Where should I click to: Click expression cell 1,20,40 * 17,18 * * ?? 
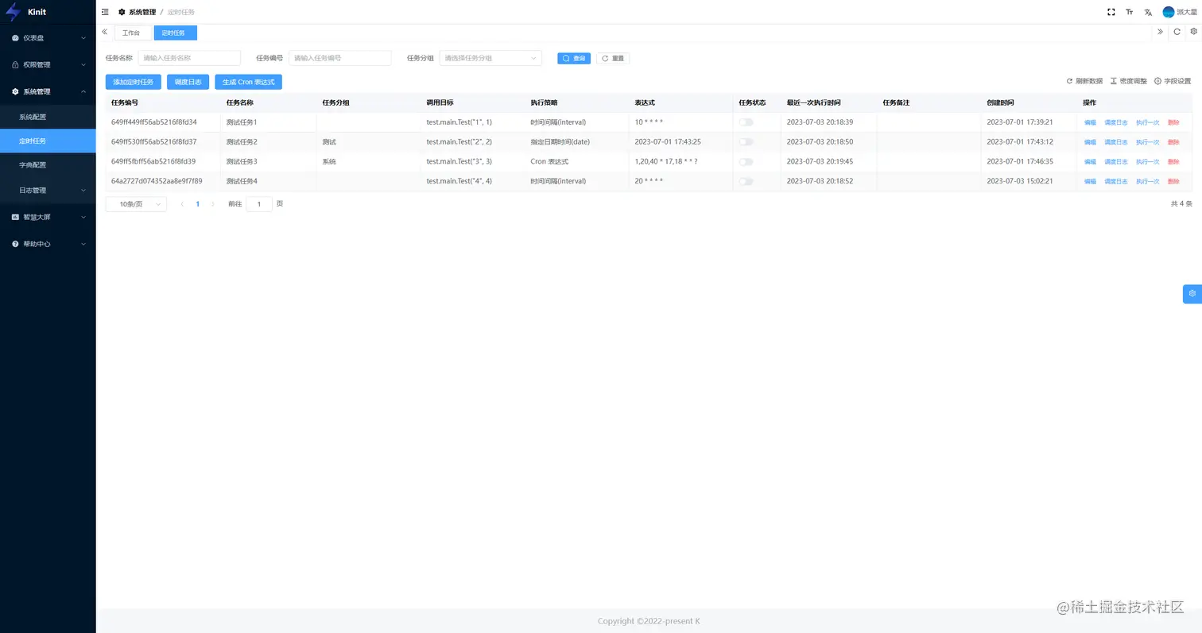[x=666, y=161]
